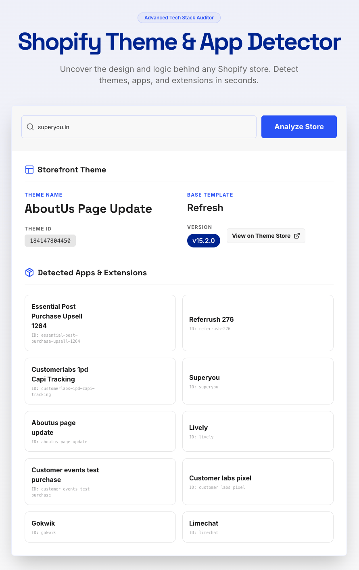Click the Detected Apps & Extensions heading

(92, 272)
